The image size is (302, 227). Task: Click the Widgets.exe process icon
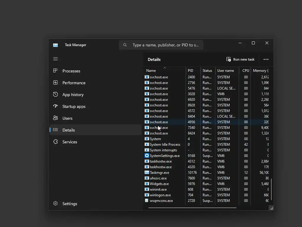click(x=147, y=184)
